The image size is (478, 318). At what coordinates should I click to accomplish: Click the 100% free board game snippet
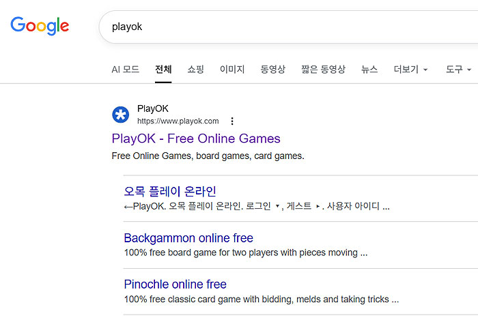(246, 252)
